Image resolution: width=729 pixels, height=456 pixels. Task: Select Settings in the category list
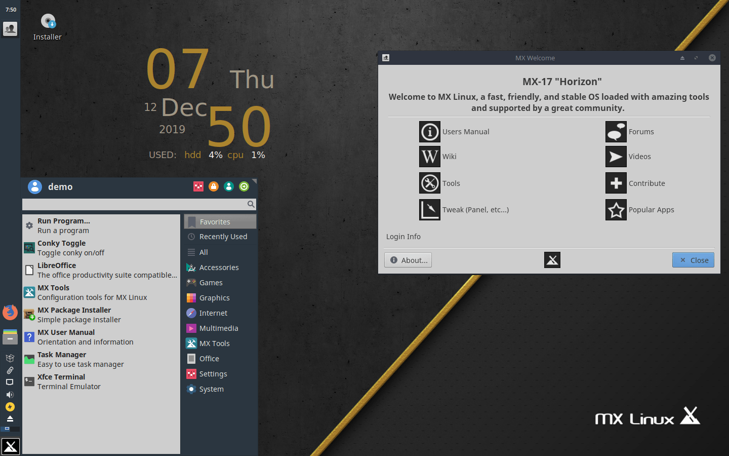pos(220,373)
